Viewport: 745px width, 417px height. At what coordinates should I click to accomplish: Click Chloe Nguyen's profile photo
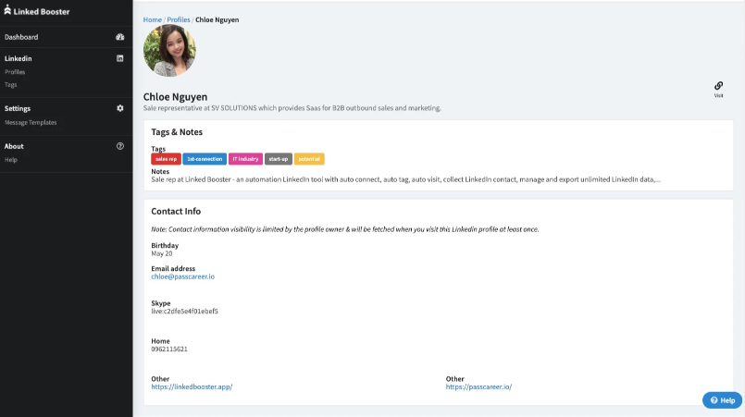click(x=169, y=50)
